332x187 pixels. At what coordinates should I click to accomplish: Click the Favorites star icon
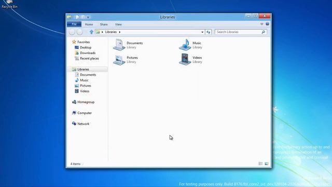point(74,42)
